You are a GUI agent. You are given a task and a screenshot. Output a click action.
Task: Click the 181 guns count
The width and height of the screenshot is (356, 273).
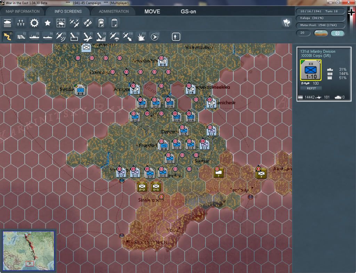click(326, 97)
